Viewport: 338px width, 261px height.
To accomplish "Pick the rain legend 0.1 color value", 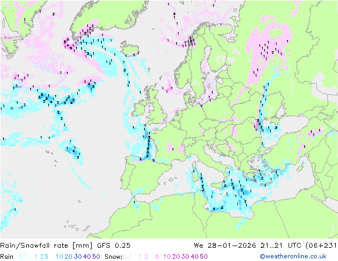I will pos(23,257).
